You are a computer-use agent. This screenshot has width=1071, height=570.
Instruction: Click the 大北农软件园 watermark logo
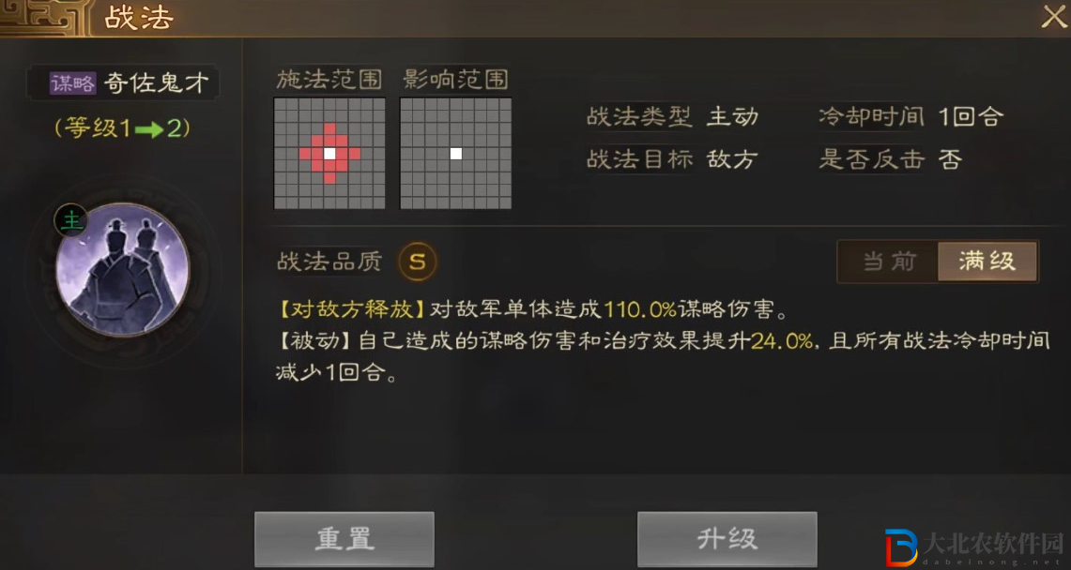(x=974, y=547)
